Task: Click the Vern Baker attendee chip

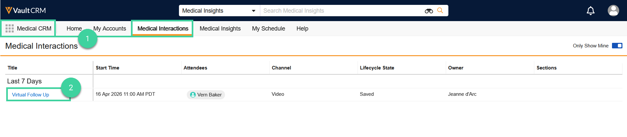Action: [209, 95]
